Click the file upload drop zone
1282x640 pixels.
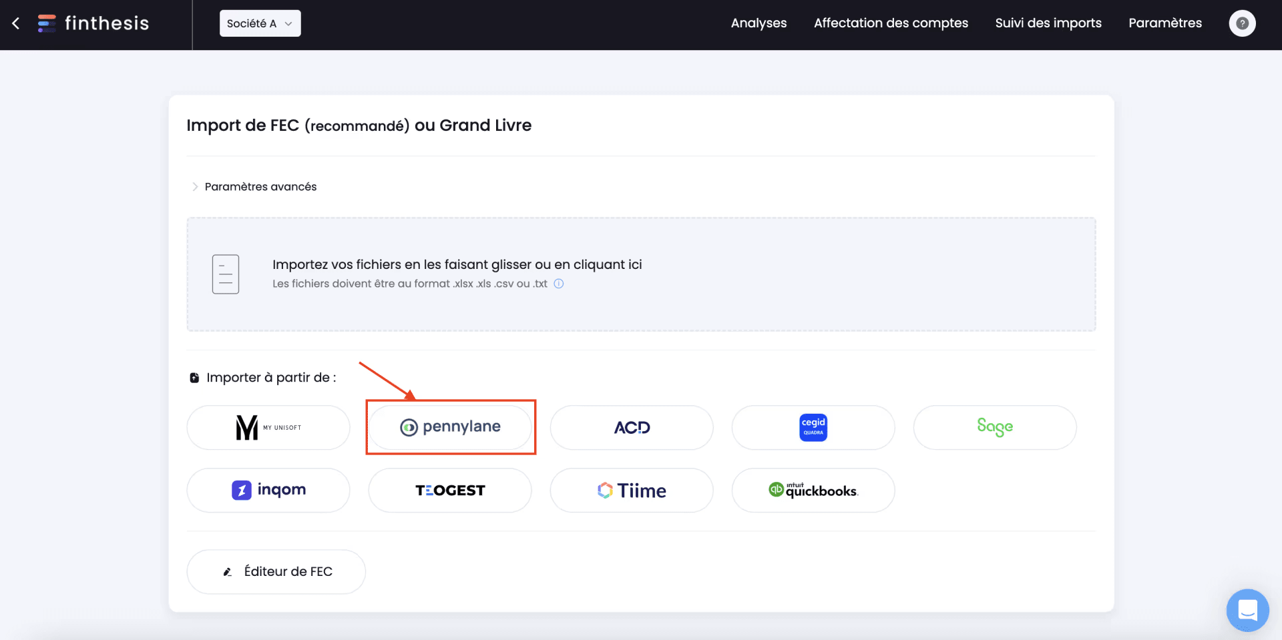[x=641, y=274]
